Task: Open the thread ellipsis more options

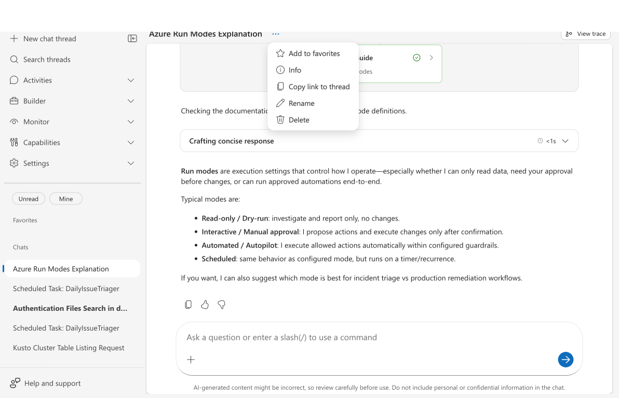Action: tap(276, 34)
